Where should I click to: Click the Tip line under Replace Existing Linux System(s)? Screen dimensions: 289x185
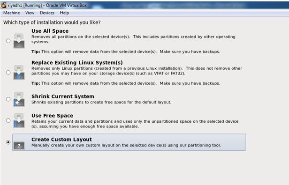pos(126,83)
